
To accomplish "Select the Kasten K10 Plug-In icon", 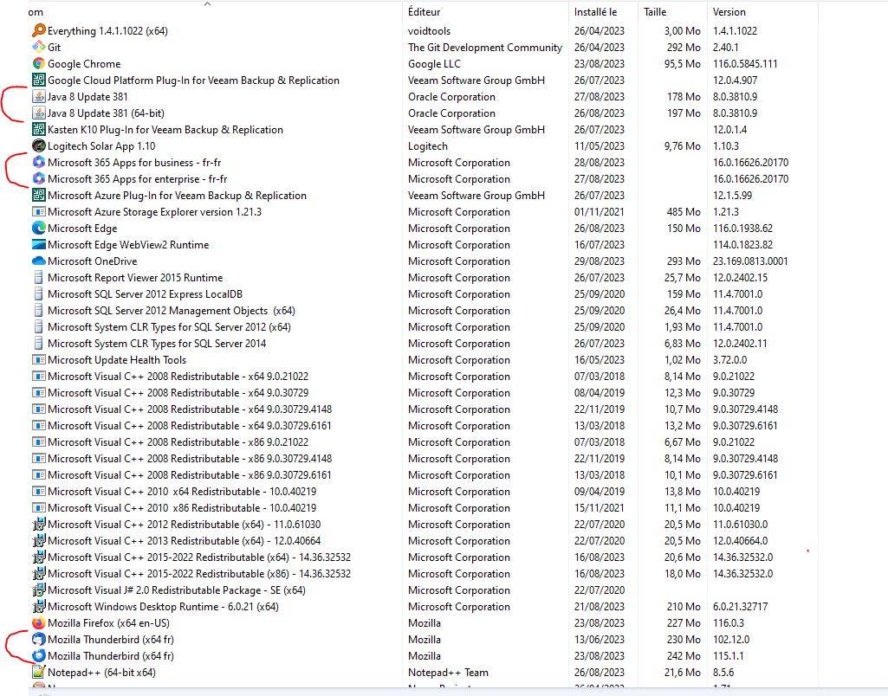I will point(38,129).
